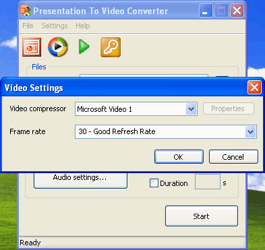The height and width of the screenshot is (250, 265).
Task: Minimize the Presentation To Video Converter window
Action: [206, 11]
